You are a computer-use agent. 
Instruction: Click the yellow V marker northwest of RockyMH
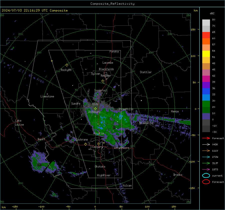point(52,61)
